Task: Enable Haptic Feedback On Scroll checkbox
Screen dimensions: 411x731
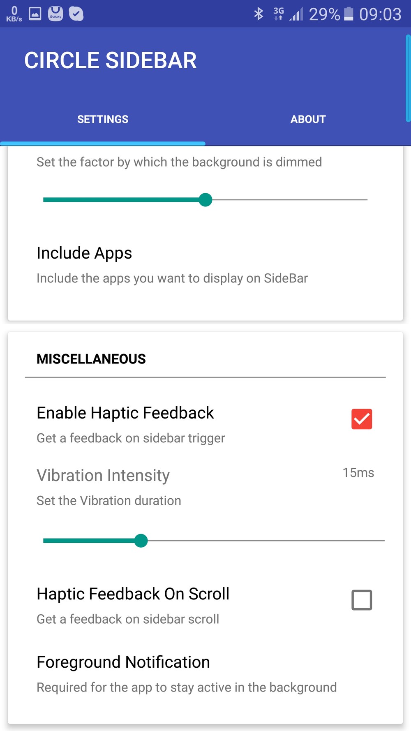Action: point(362,600)
